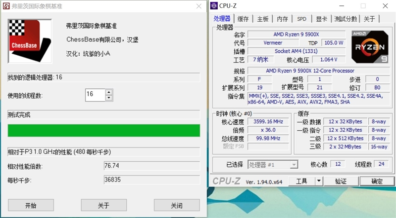
Task: Click the 确定 button in CPU-Z
Action: (x=377, y=181)
